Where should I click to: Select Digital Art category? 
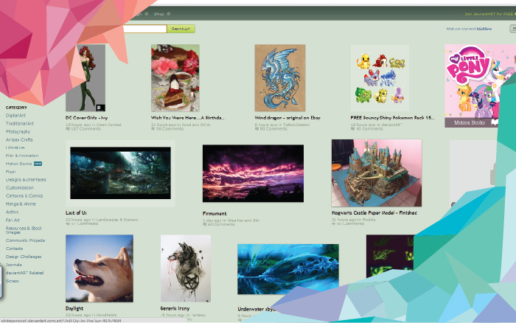coord(15,116)
